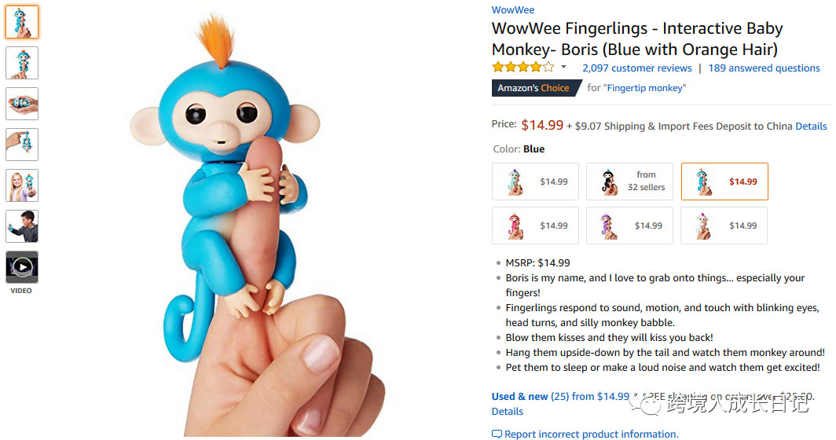Play the product video thumbnail
The image size is (836, 440).
point(22,267)
